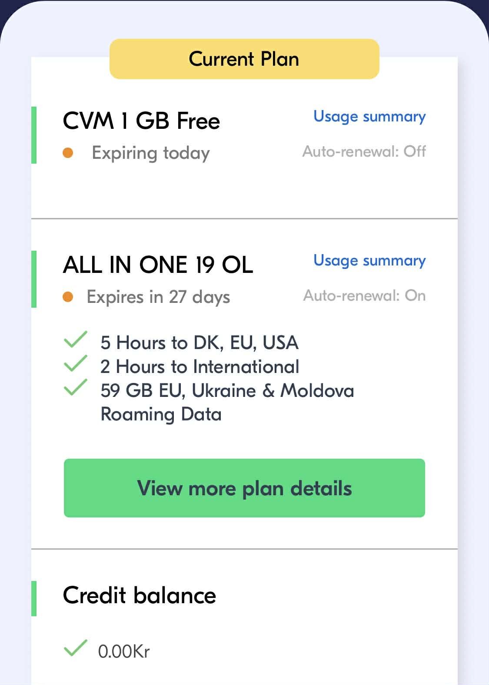Select the ALL IN ONE 19 OL plan title
The height and width of the screenshot is (685, 489).
158,265
